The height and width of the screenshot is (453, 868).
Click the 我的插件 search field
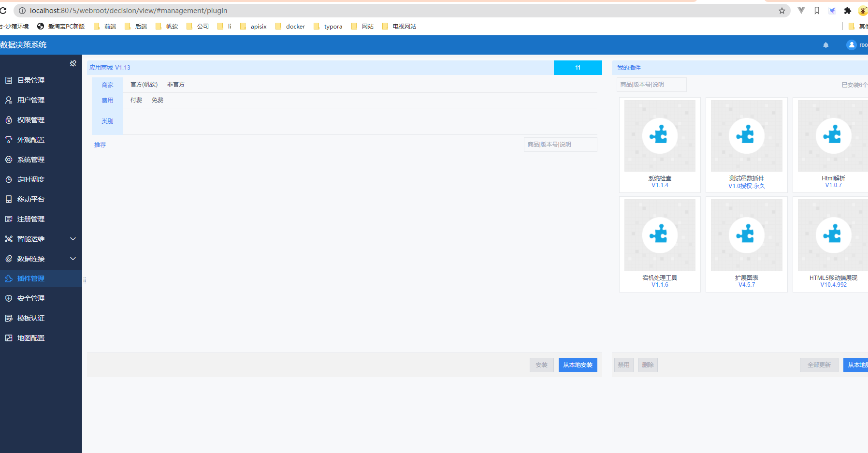coord(651,85)
